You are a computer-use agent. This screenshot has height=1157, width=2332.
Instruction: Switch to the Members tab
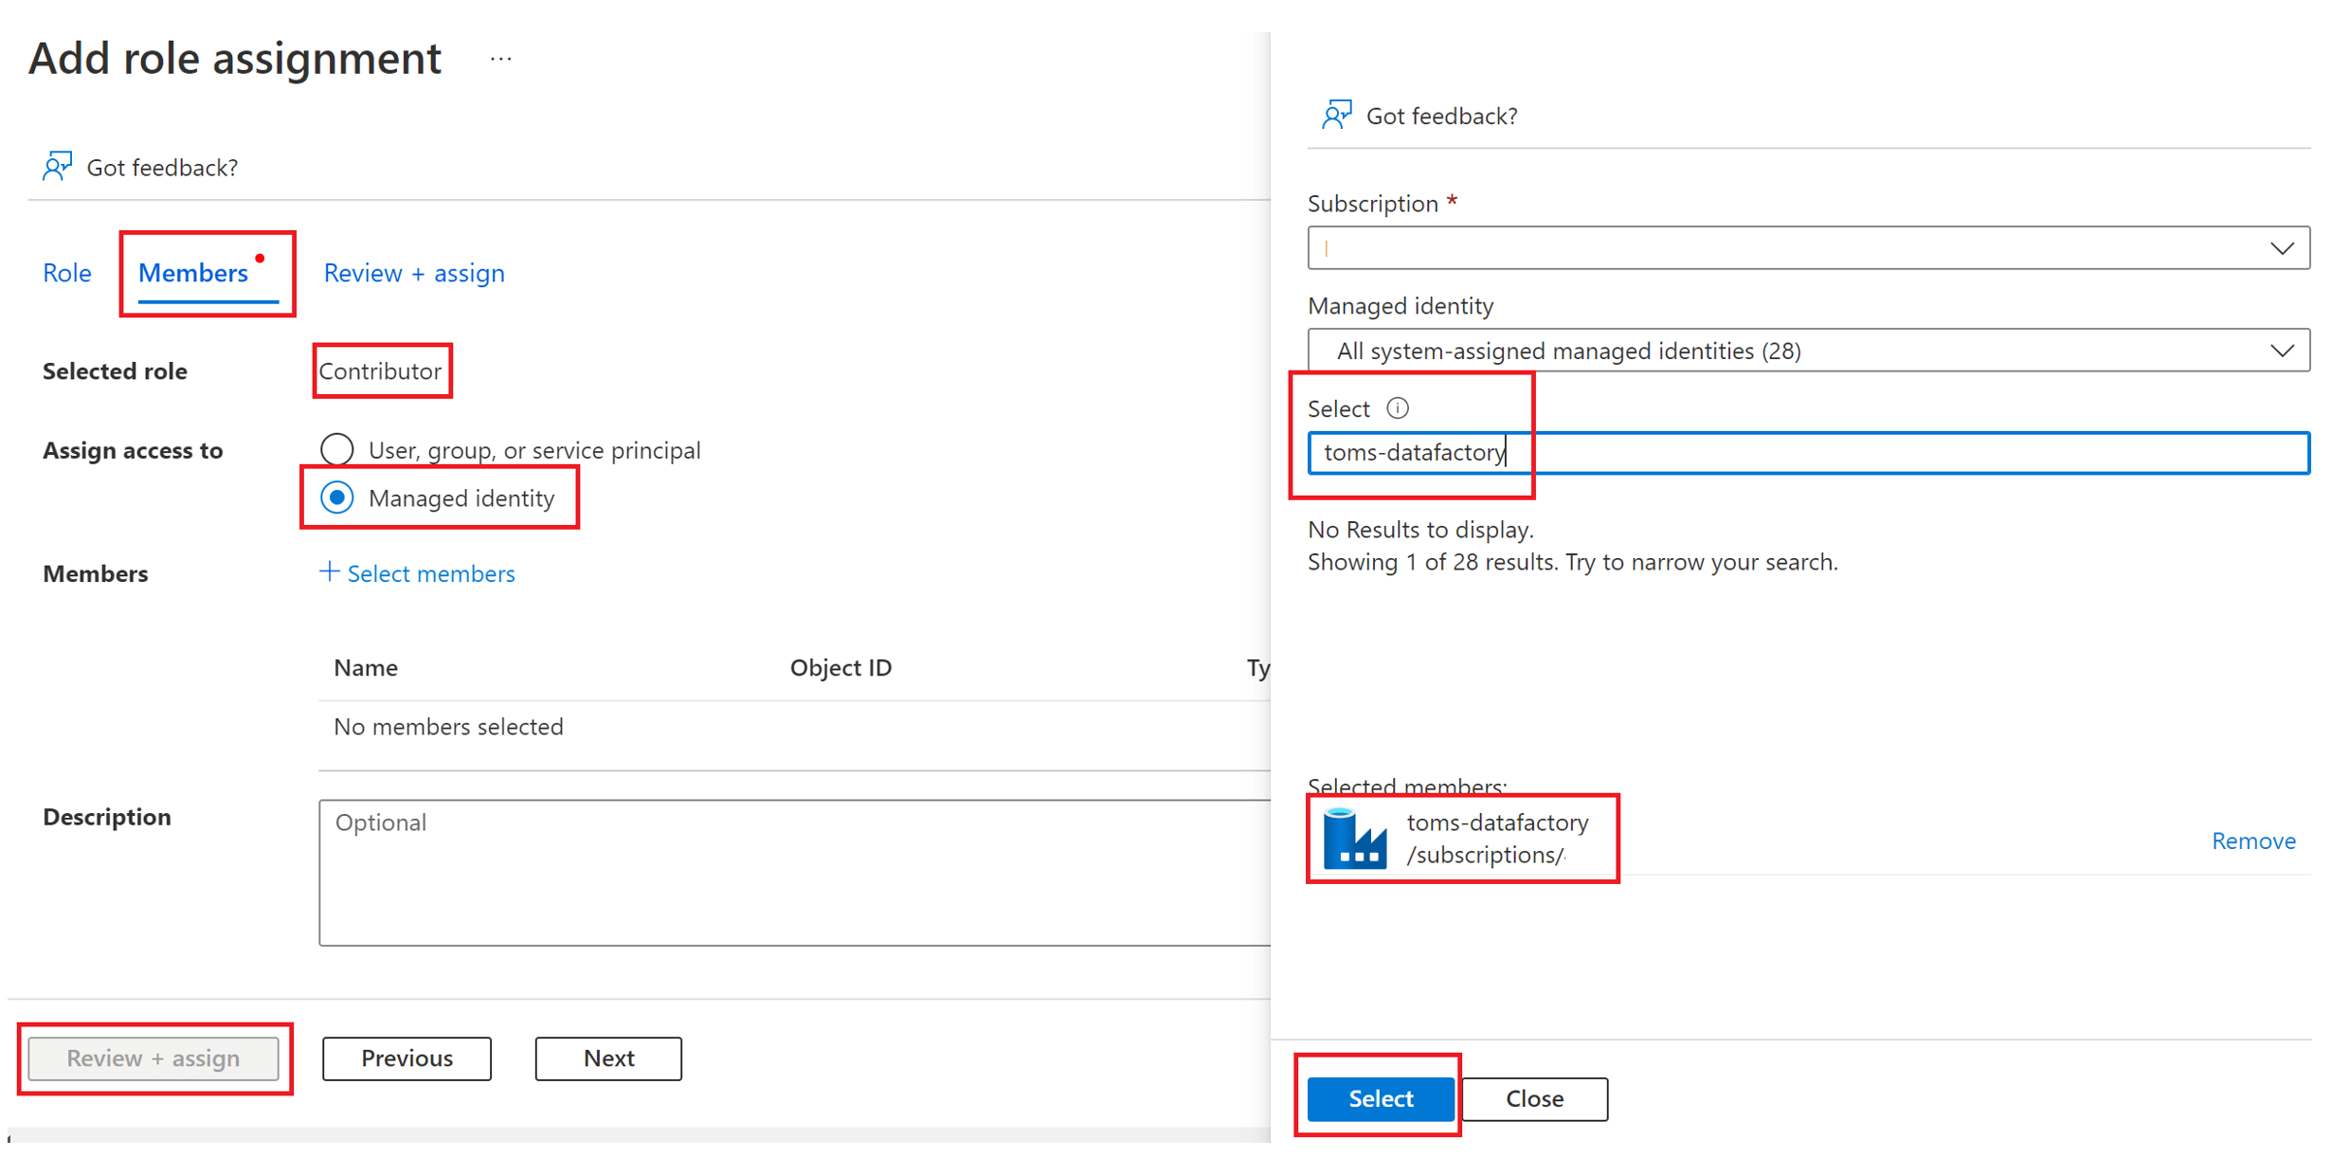[x=192, y=273]
